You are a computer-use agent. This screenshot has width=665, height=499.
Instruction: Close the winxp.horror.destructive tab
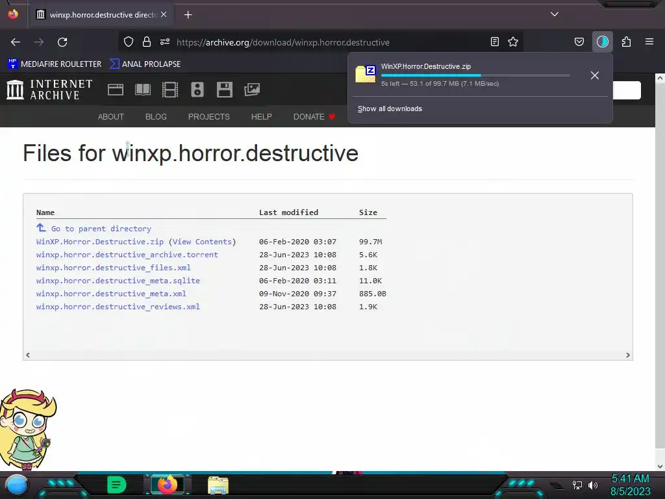pos(164,14)
